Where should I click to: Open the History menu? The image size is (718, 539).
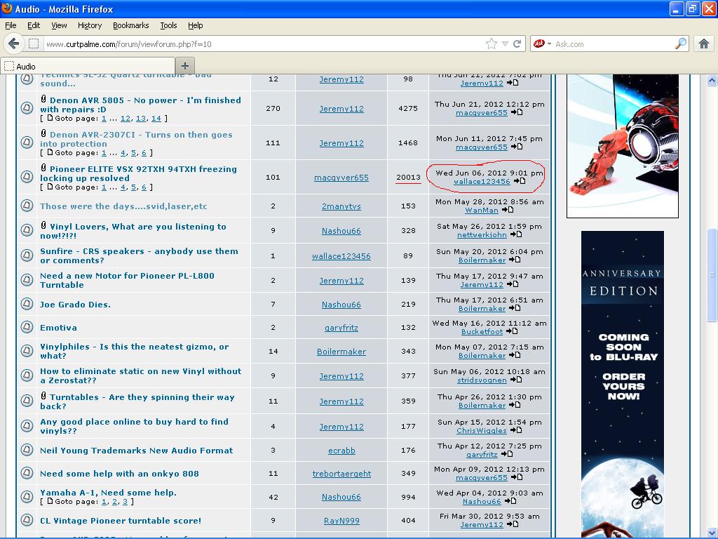[x=90, y=25]
